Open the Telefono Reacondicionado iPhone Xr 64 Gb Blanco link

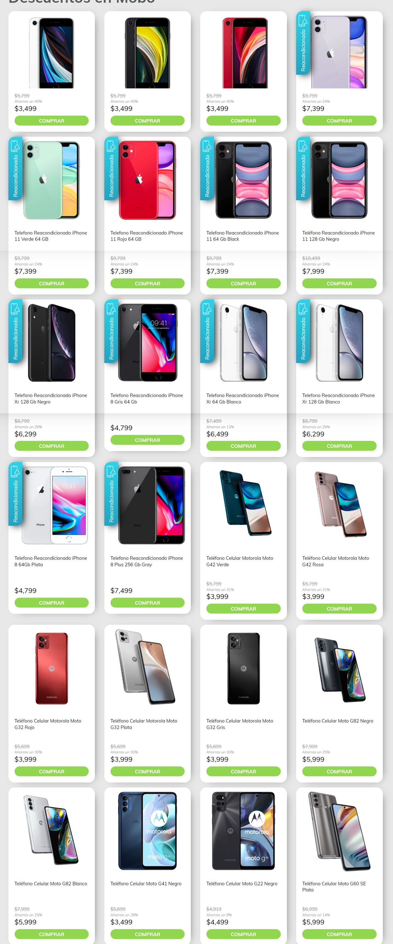(x=243, y=398)
